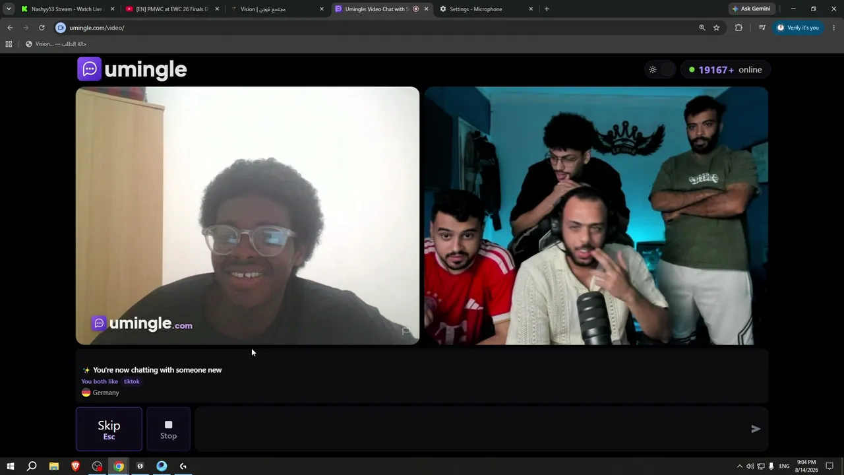This screenshot has height=475, width=844.
Task: Open Chrome's three-dot menu
Action: point(834,28)
